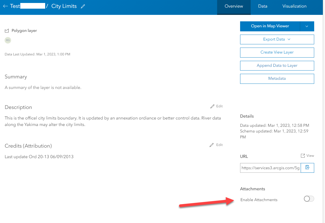
Task: Click the Create View Layer button
Action: point(277,52)
